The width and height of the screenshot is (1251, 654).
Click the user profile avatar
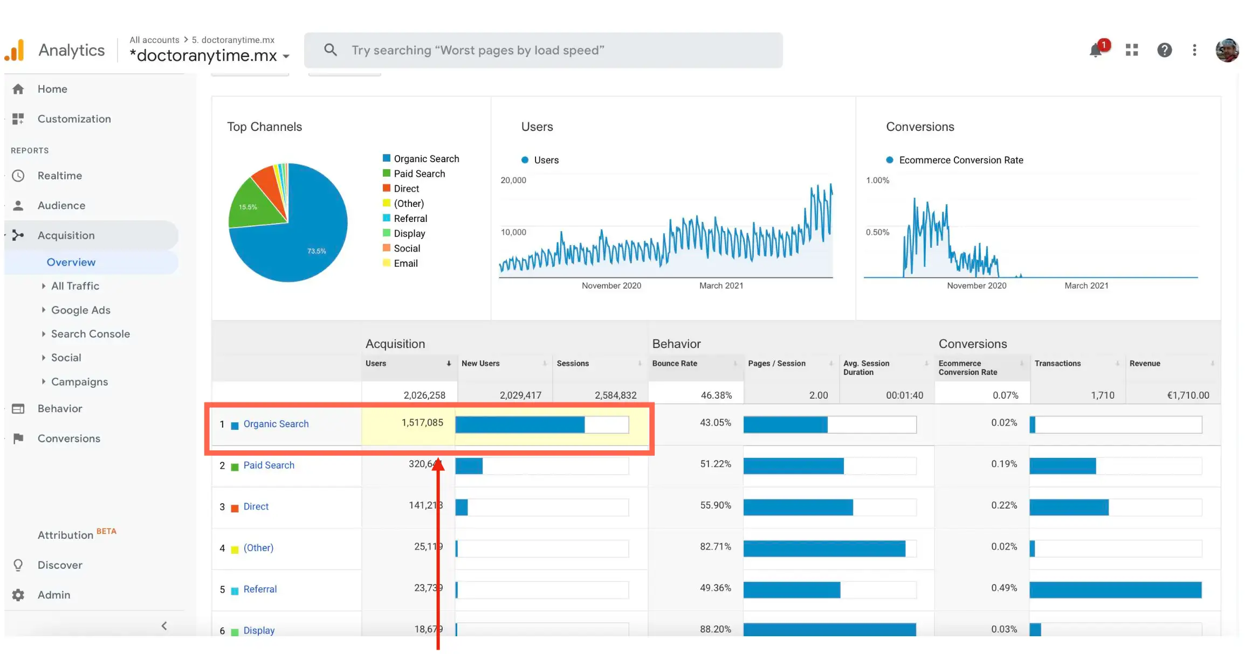coord(1227,50)
